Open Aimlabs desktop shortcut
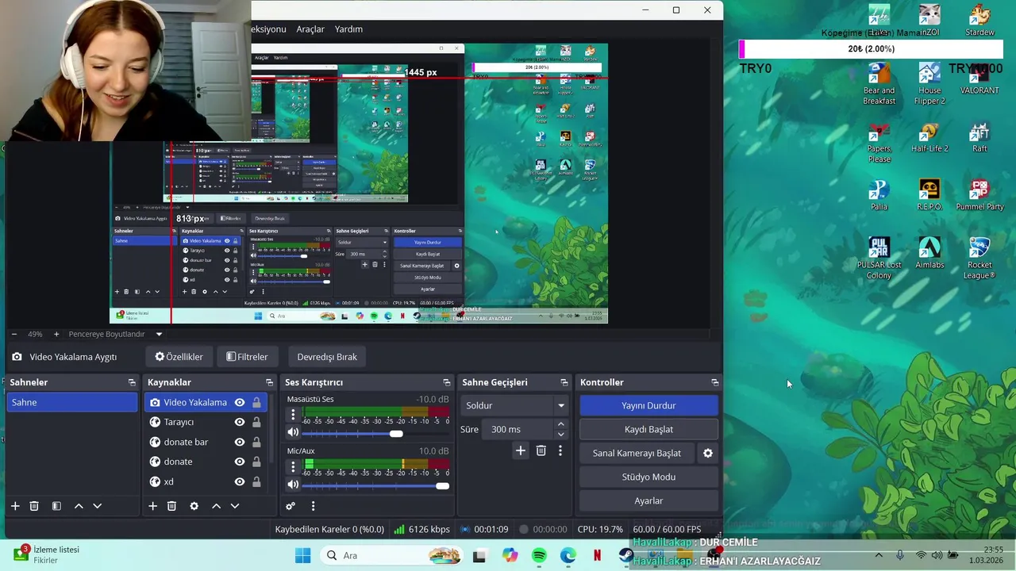The image size is (1016, 571). pyautogui.click(x=929, y=253)
